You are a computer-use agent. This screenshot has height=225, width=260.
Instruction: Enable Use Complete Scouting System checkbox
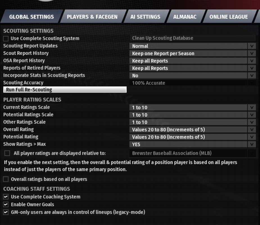coord(6,38)
